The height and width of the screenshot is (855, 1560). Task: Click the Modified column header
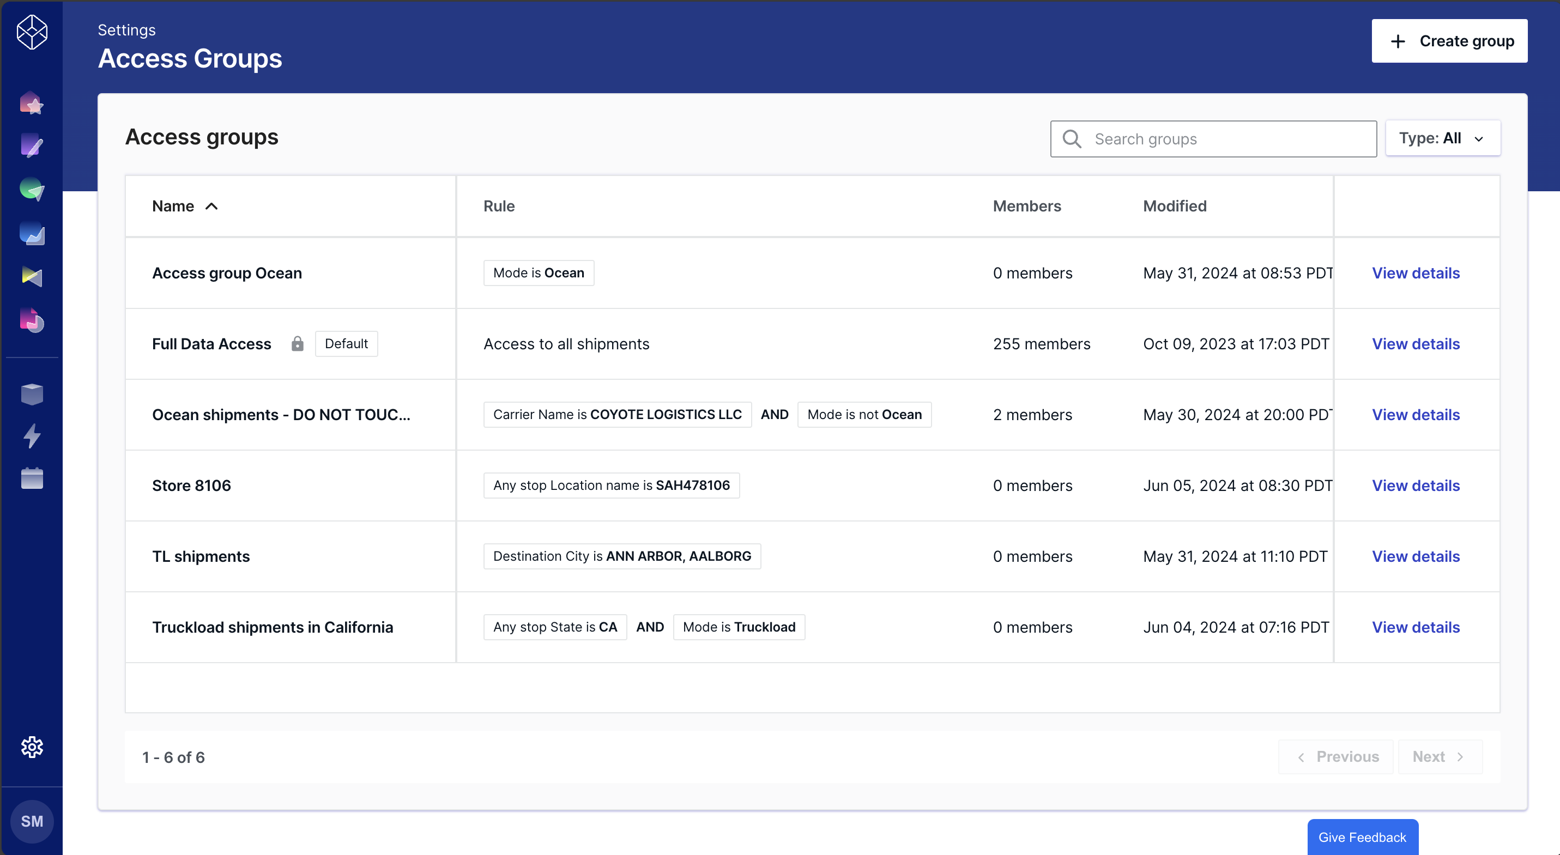pyautogui.click(x=1175, y=207)
